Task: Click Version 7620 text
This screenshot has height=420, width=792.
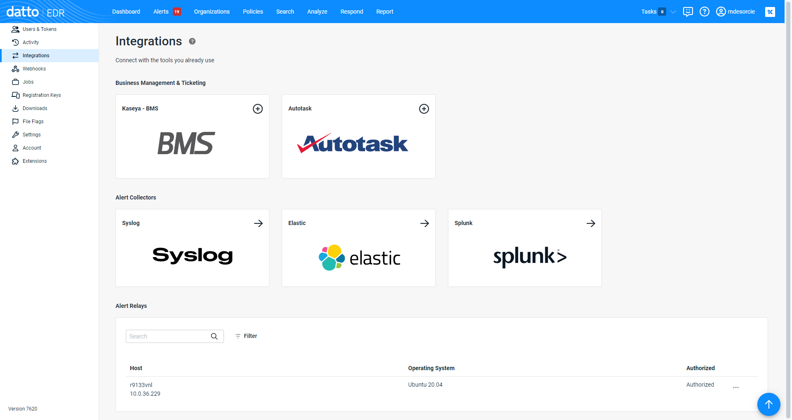Action: pos(23,409)
